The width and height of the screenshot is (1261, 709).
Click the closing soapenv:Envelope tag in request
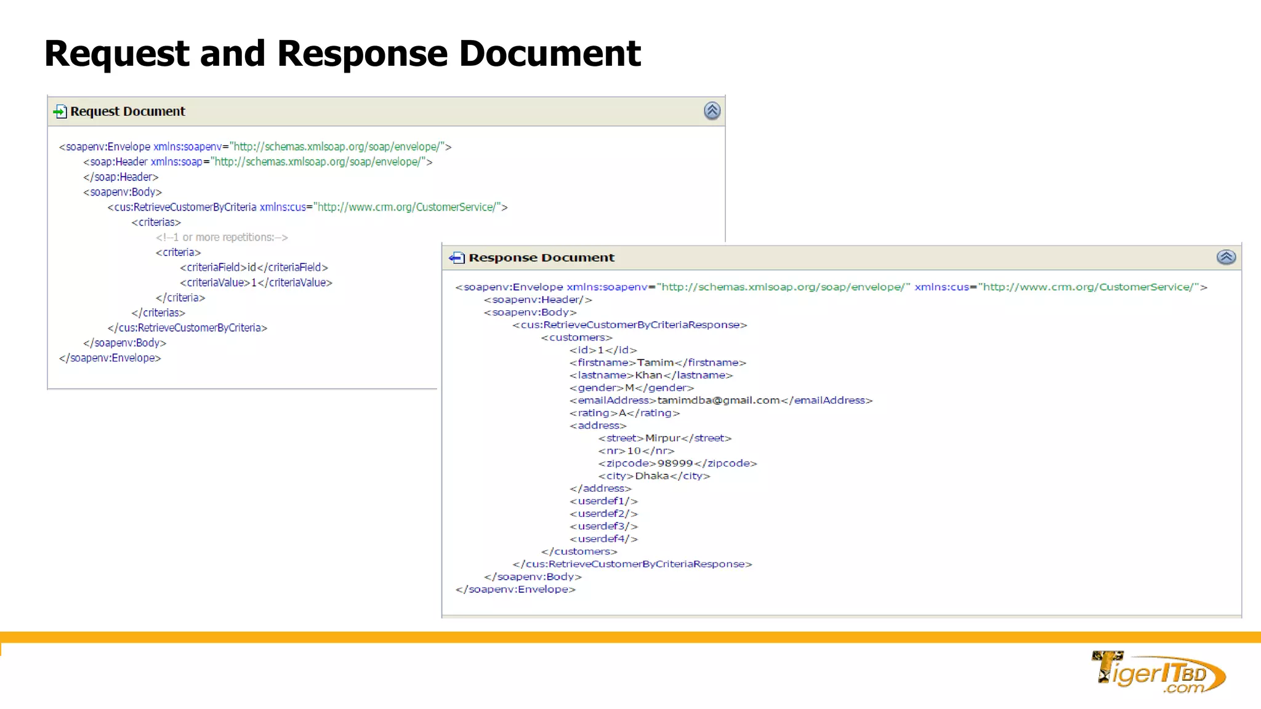[110, 358]
